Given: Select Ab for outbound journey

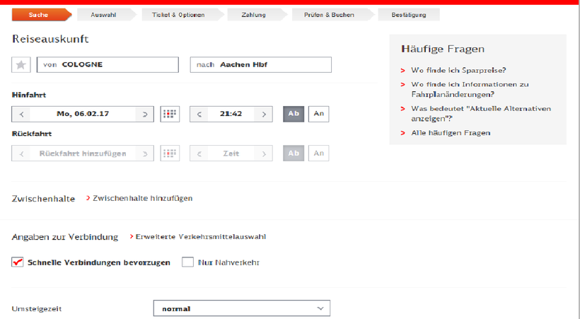Looking at the screenshot, I should (294, 114).
